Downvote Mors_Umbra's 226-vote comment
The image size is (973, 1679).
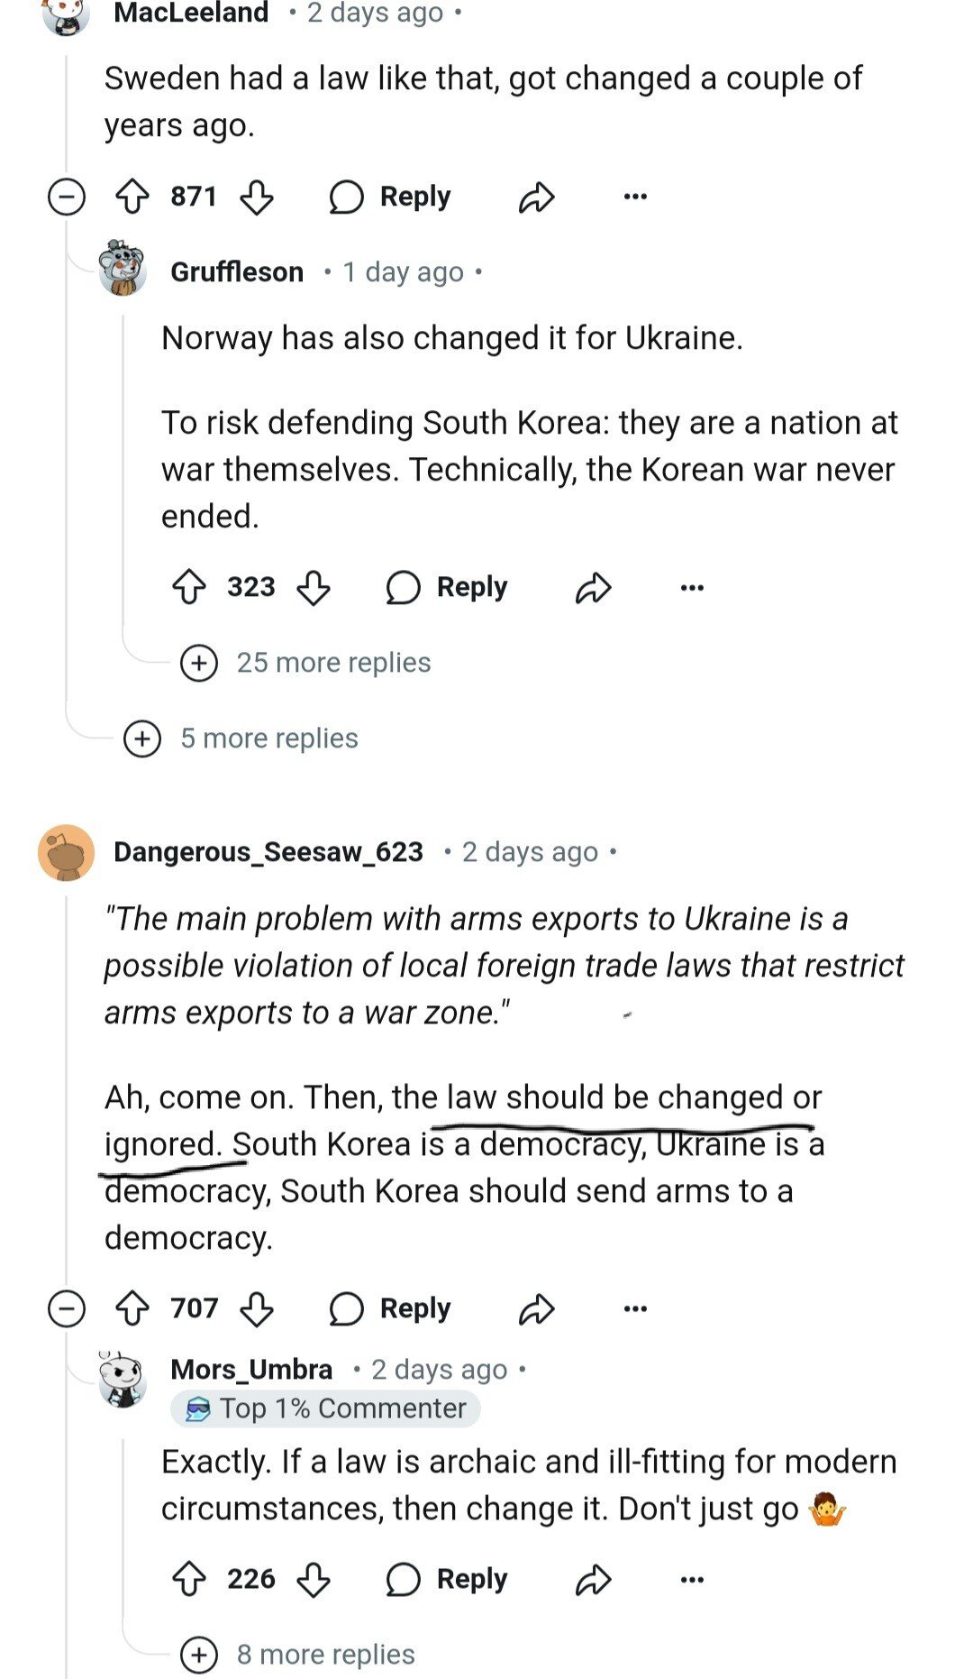coord(314,1579)
